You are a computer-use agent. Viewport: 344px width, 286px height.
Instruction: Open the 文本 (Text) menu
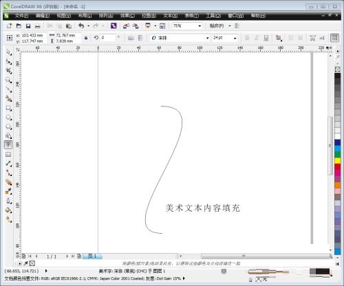171,16
